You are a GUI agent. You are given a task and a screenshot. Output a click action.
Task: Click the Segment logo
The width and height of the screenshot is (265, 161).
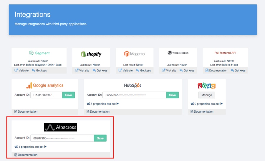tap(39, 53)
